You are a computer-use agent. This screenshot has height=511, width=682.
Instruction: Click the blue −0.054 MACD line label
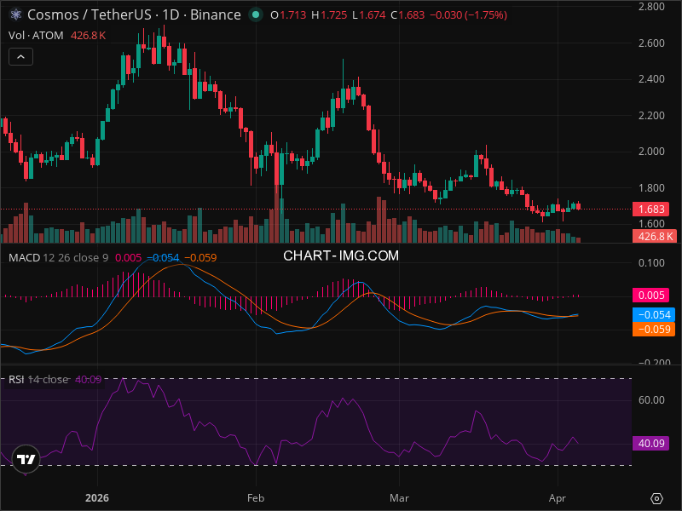[x=654, y=314]
